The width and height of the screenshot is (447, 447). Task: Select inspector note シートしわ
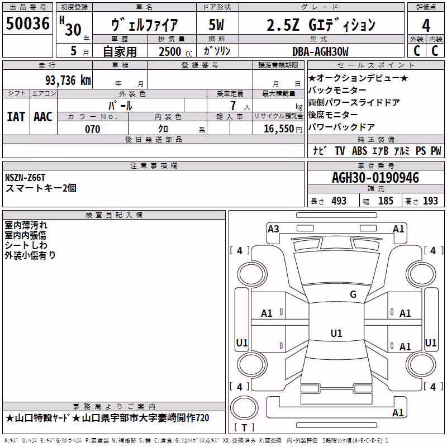(x=26, y=245)
